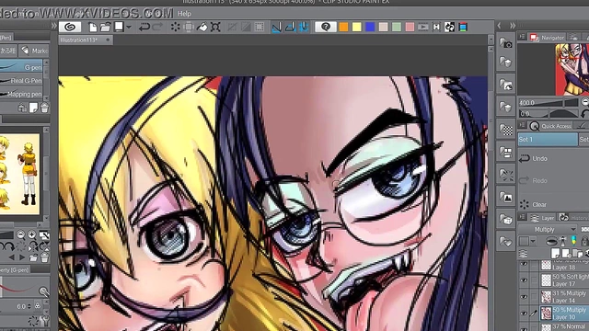The width and height of the screenshot is (589, 331).
Task: Adjust the Navigator zoom slider at 400.0
Action: (549, 103)
